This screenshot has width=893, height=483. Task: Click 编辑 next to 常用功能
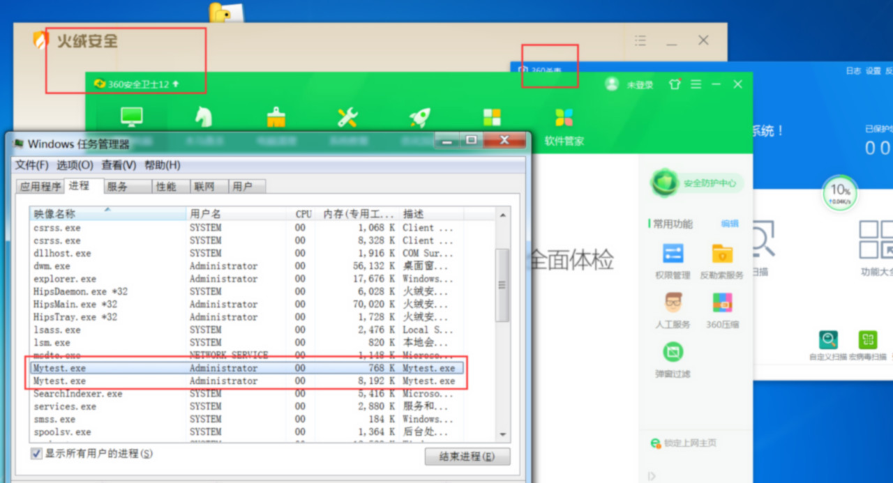(x=730, y=224)
